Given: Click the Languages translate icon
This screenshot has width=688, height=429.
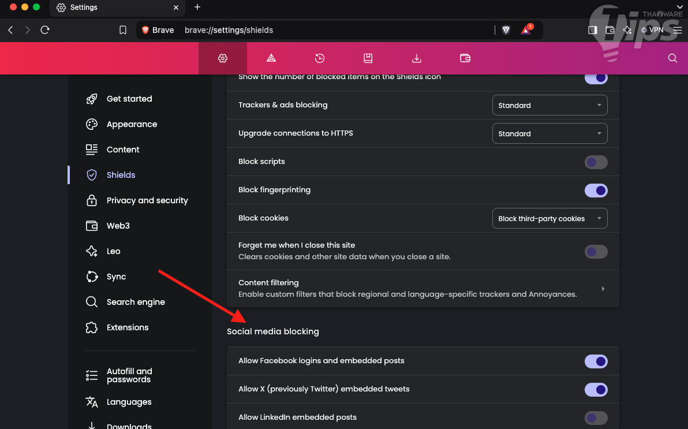Looking at the screenshot, I should pyautogui.click(x=92, y=402).
